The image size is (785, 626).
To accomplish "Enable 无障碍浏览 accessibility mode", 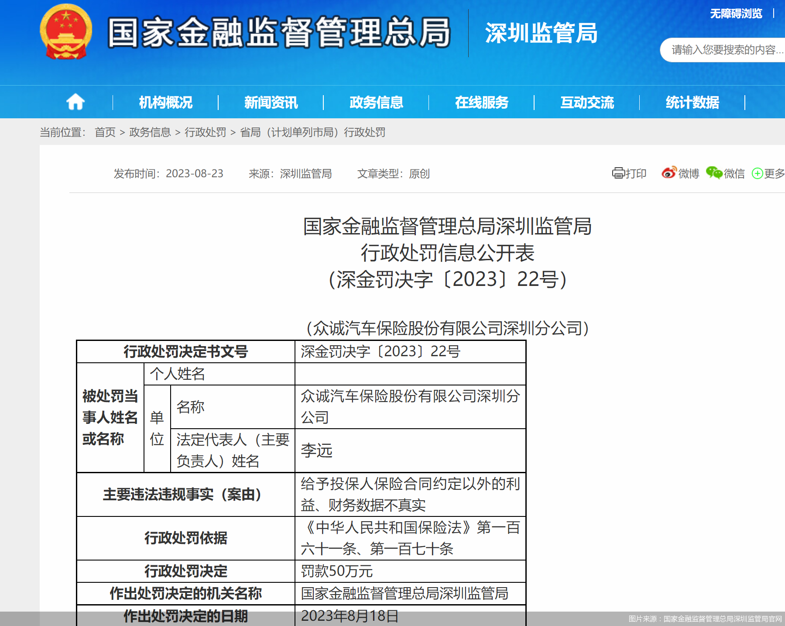I will [x=736, y=14].
